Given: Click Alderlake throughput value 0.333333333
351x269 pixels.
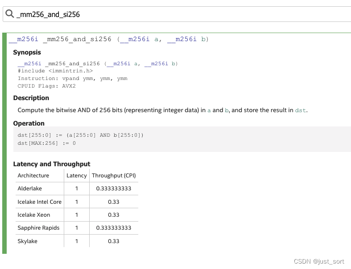Looking at the screenshot, I should (114, 189).
